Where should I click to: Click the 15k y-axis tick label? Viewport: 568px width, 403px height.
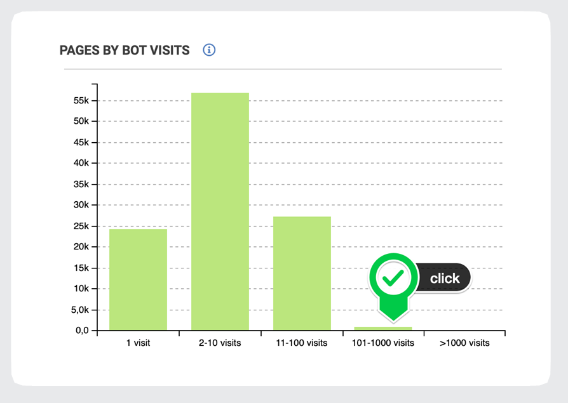[x=81, y=268]
